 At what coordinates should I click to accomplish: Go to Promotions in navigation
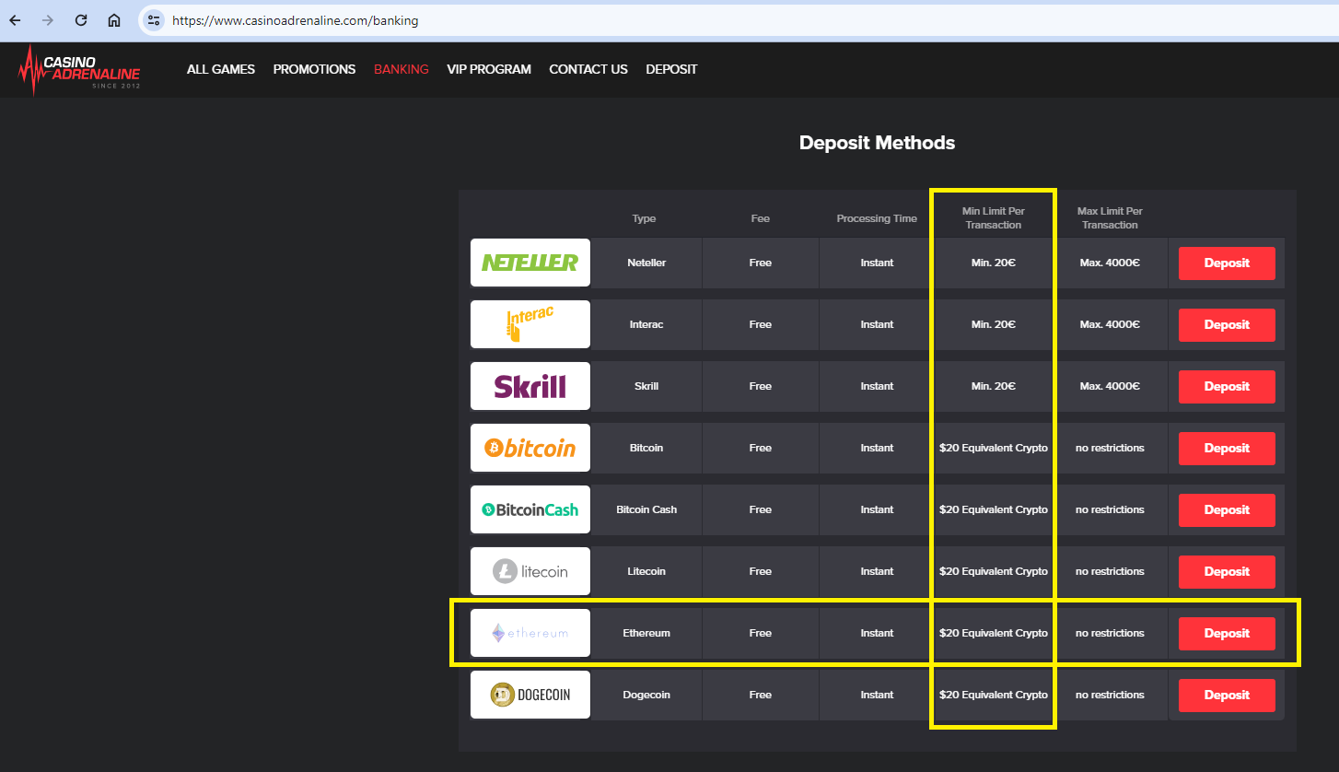click(x=314, y=69)
